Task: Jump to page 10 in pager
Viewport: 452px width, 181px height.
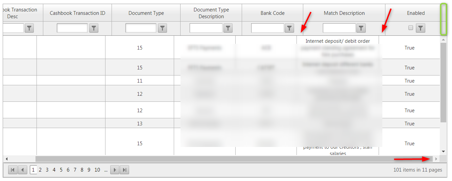Action: [97, 170]
